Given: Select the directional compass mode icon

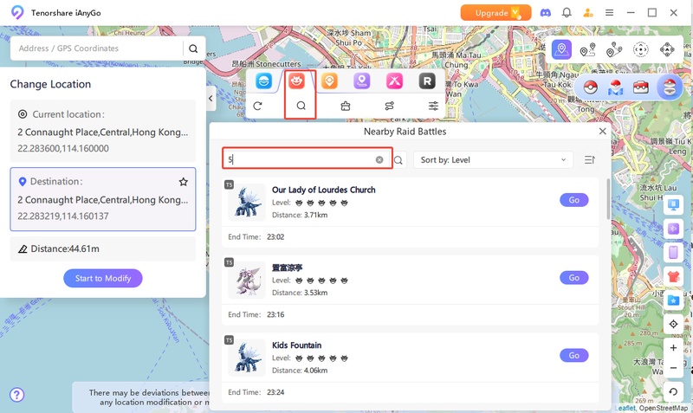Looking at the screenshot, I should click(667, 49).
